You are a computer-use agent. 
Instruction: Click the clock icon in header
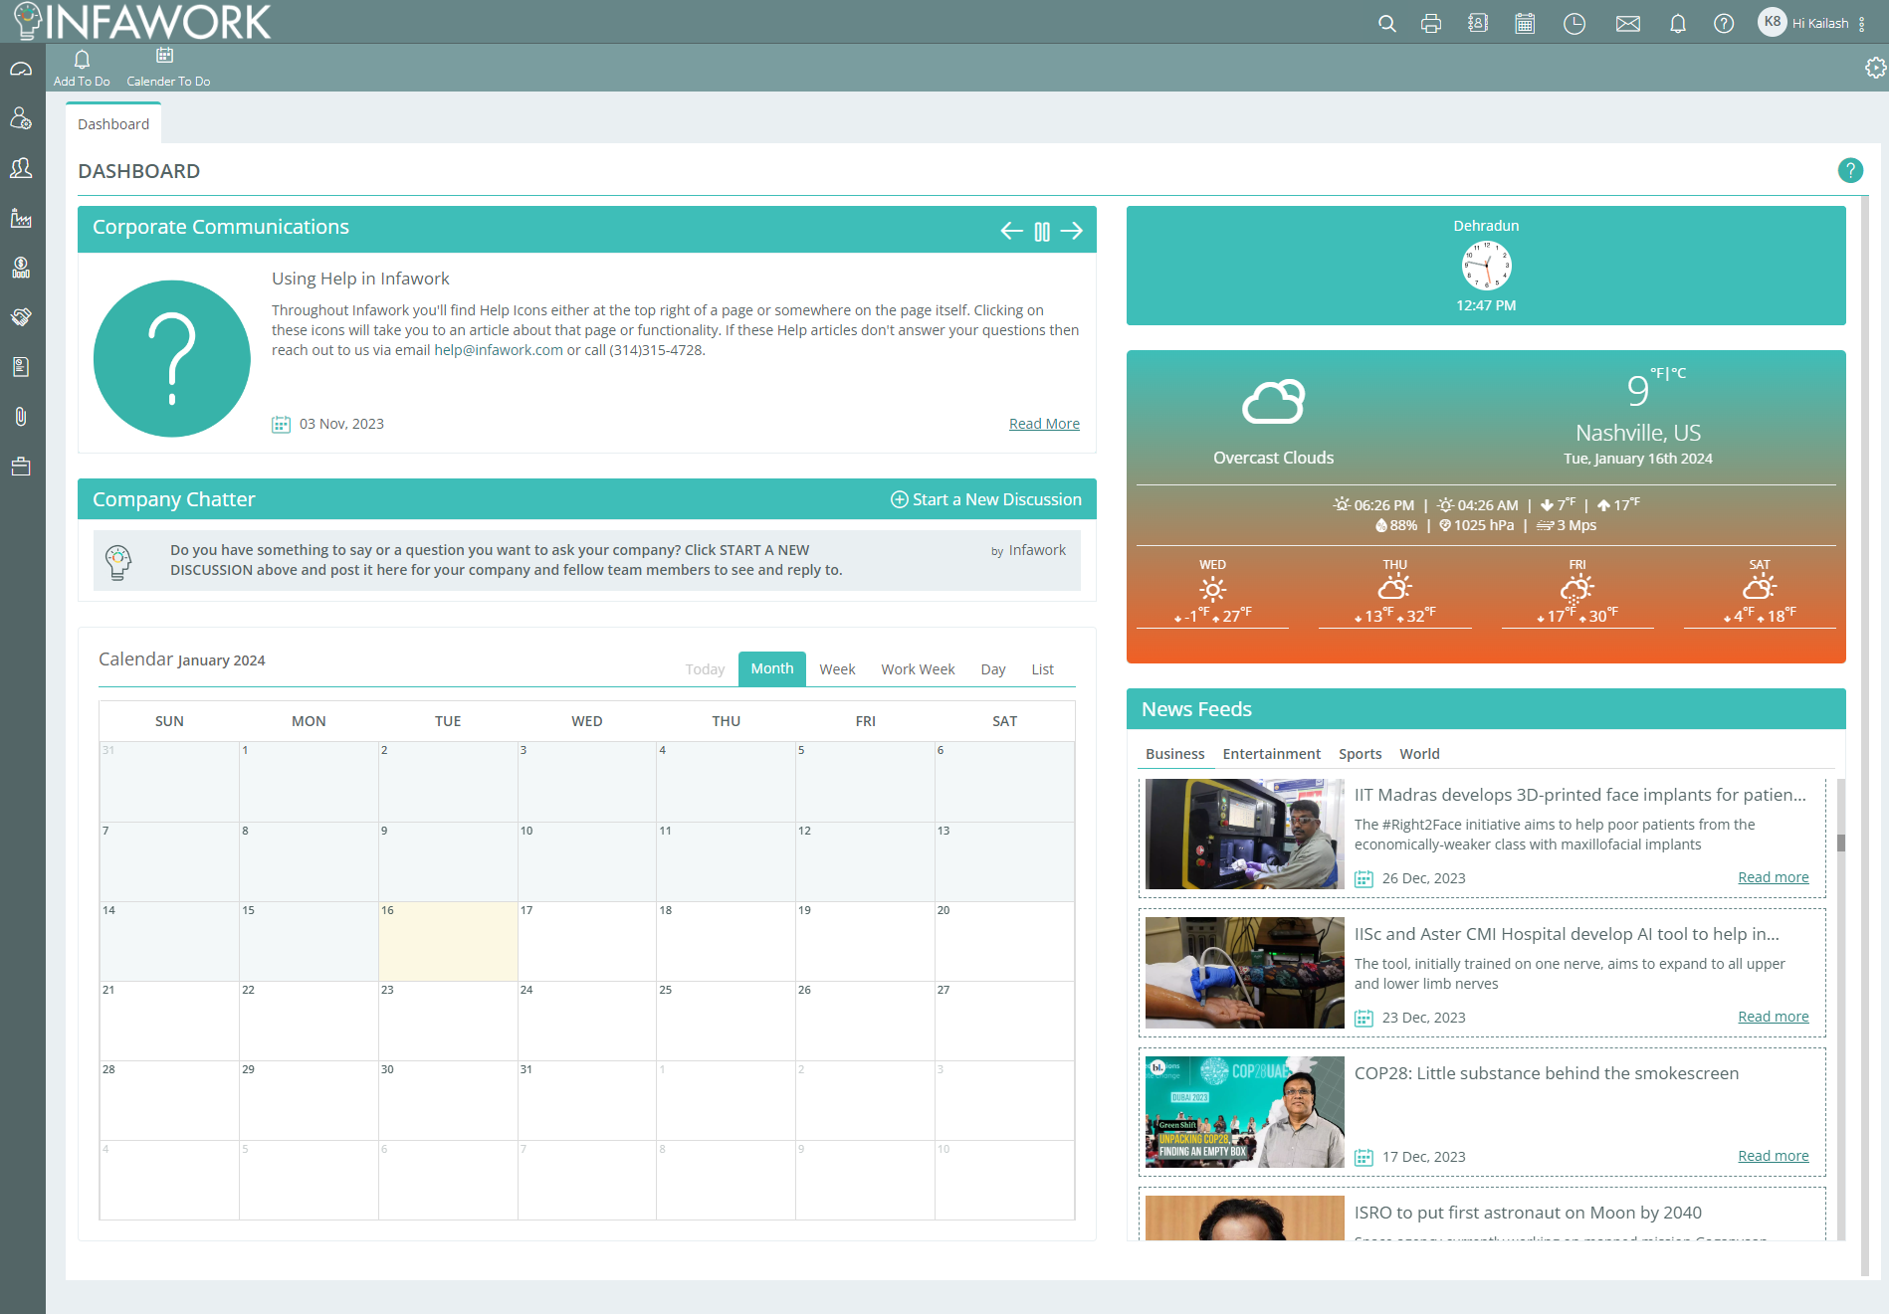[1574, 24]
